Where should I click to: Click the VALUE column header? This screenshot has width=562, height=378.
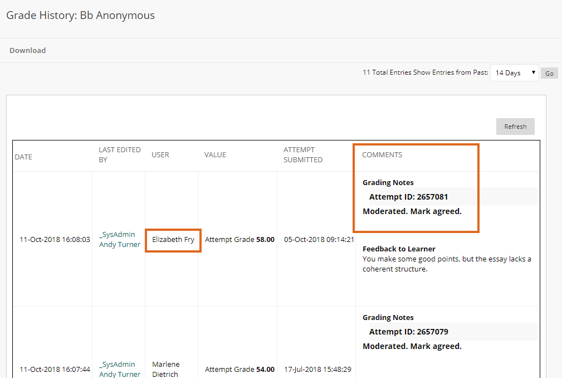[215, 154]
